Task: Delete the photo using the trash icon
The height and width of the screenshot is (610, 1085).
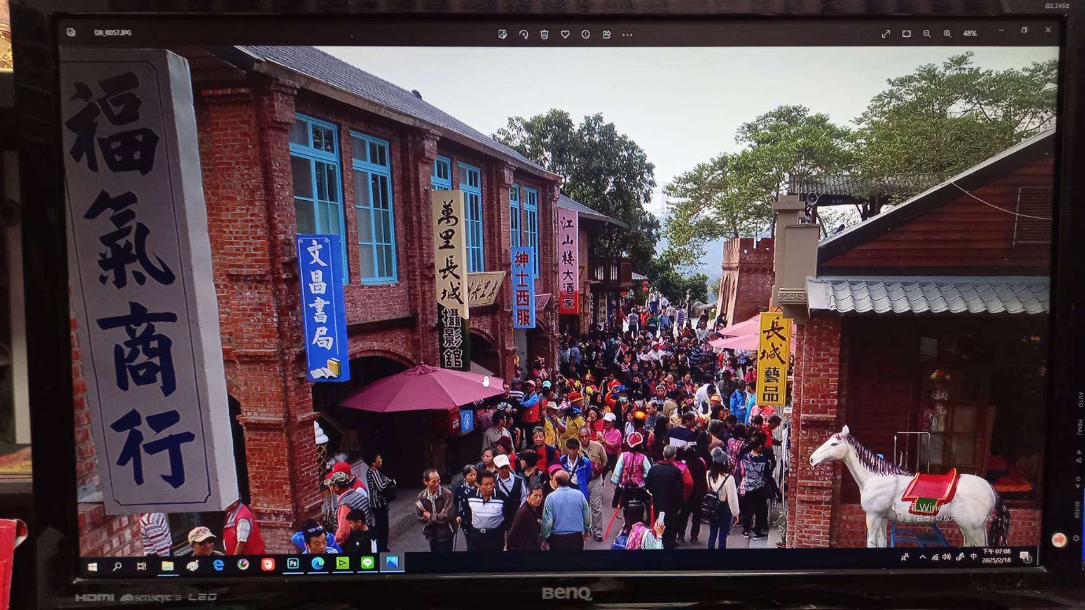Action: [544, 34]
